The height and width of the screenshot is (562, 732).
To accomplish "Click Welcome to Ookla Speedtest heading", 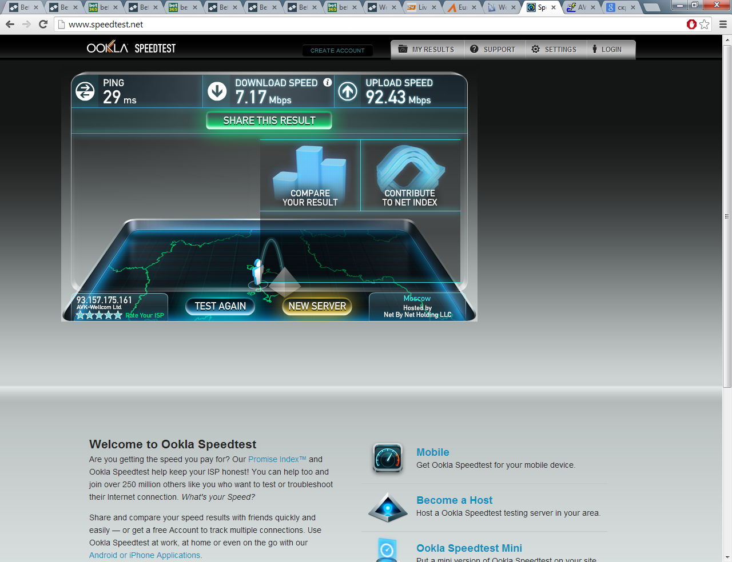I will click(x=173, y=444).
